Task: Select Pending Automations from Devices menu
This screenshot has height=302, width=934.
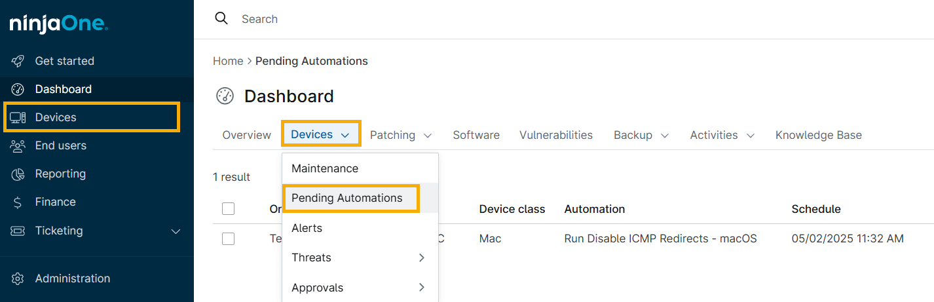Action: coord(347,198)
